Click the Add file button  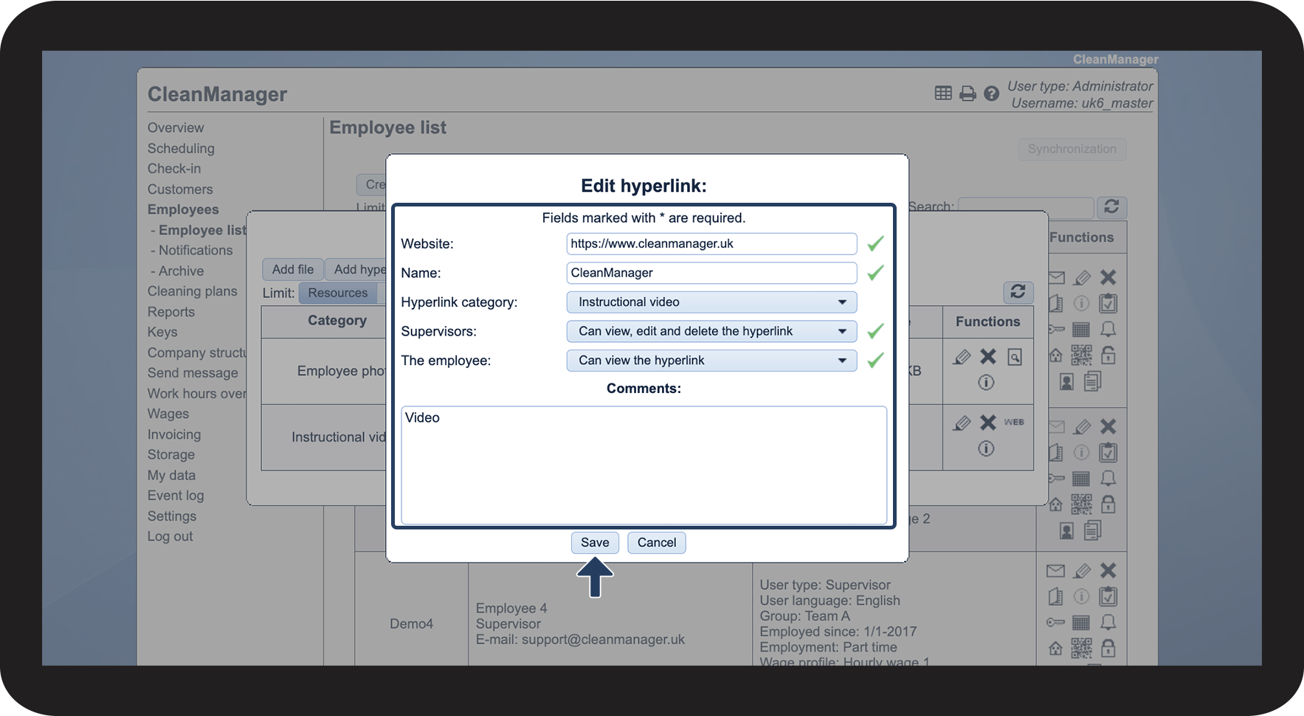point(293,270)
